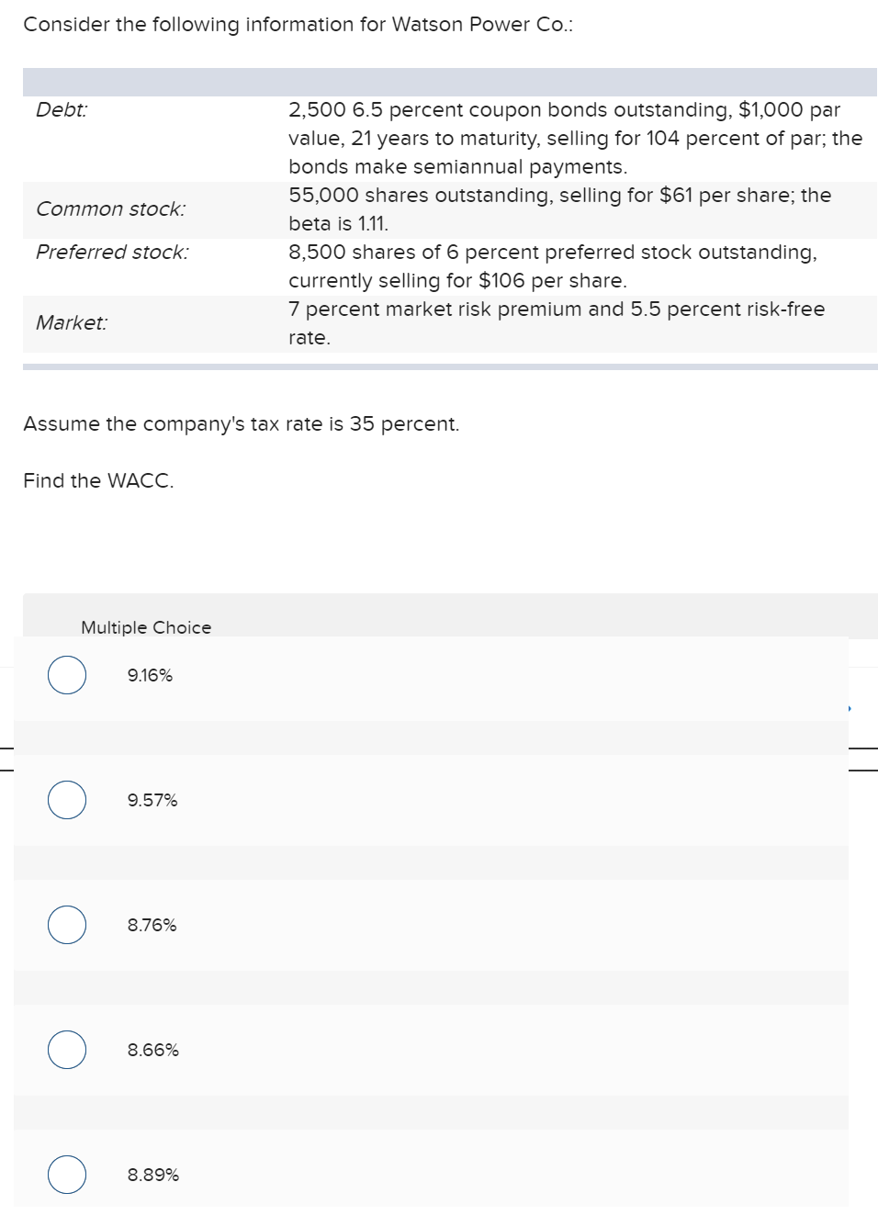Click the Multiple Choice section header
This screenshot has width=878, height=1227.
(x=146, y=627)
